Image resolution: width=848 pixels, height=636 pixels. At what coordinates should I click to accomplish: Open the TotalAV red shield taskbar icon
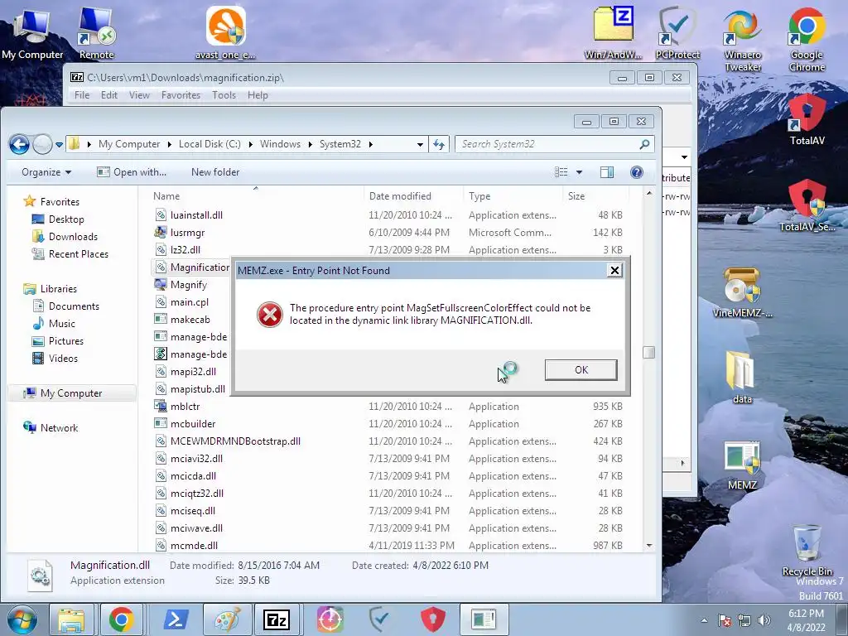[432, 619]
